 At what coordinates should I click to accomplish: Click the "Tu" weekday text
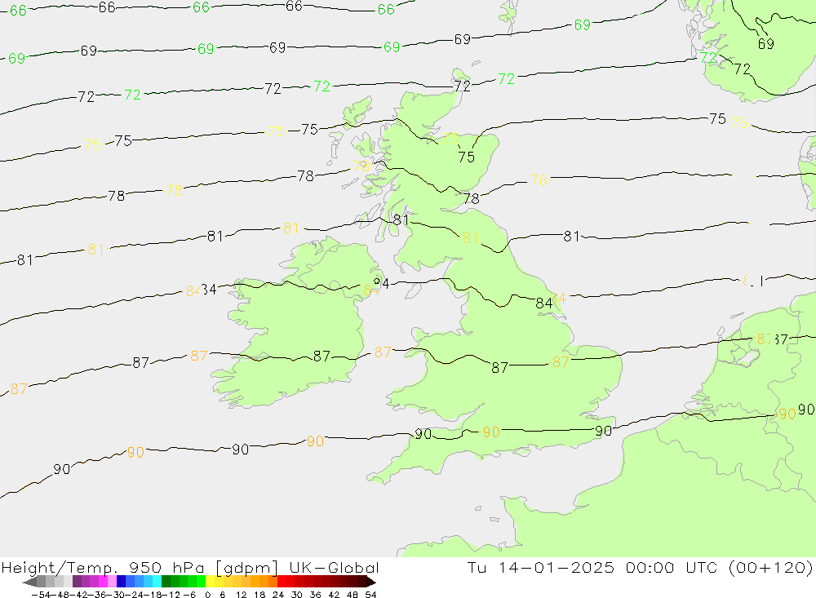[477, 567]
